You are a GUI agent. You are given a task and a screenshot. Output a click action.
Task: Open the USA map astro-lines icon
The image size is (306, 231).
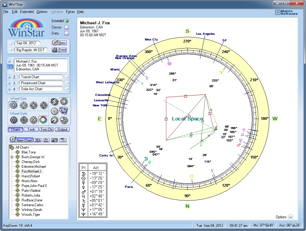pyautogui.click(x=64, y=111)
